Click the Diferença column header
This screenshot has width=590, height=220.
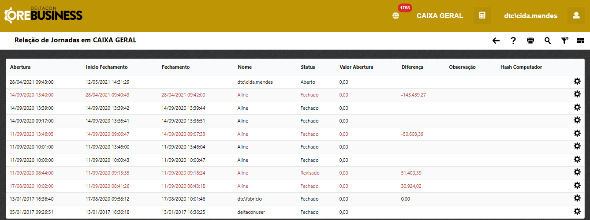[x=412, y=67]
